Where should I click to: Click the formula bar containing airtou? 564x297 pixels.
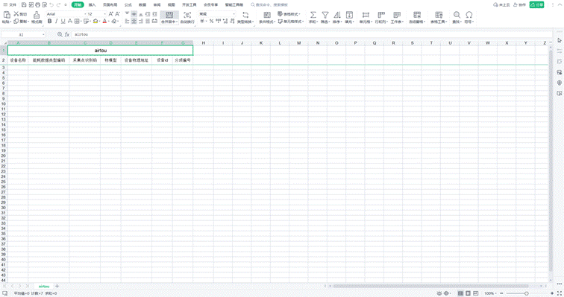point(311,34)
